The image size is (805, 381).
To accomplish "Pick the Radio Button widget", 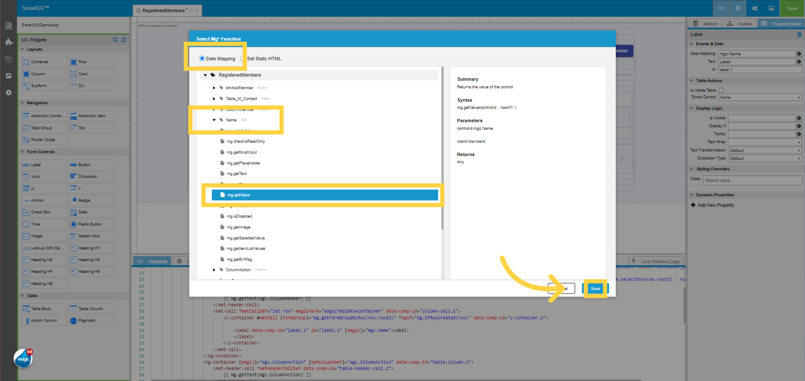I will click(x=91, y=224).
